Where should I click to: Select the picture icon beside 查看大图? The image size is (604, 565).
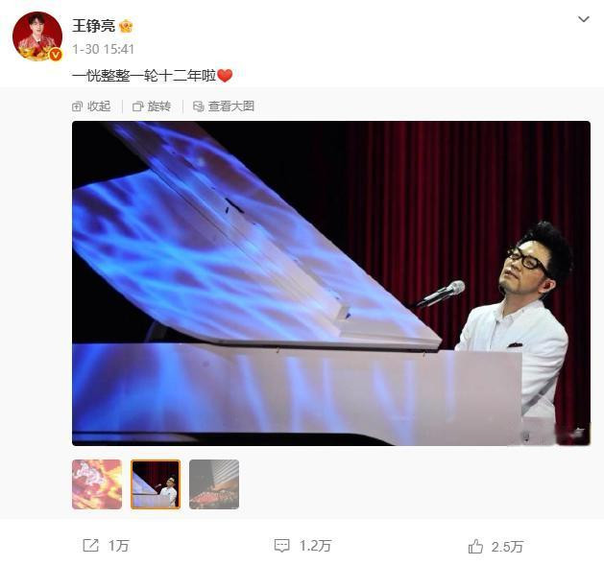coord(198,106)
